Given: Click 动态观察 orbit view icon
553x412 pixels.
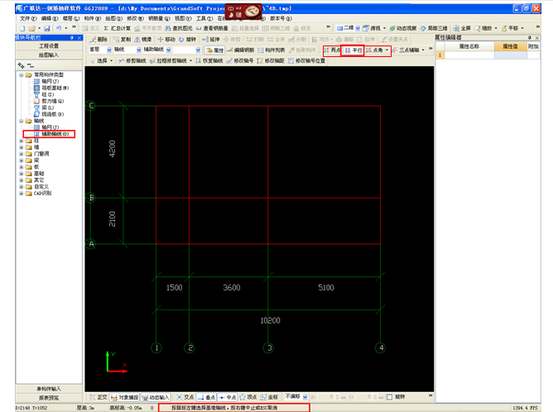Looking at the screenshot, I should (403, 28).
